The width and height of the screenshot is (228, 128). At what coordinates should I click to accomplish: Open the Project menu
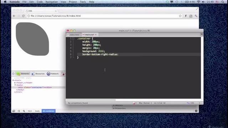(73, 2)
